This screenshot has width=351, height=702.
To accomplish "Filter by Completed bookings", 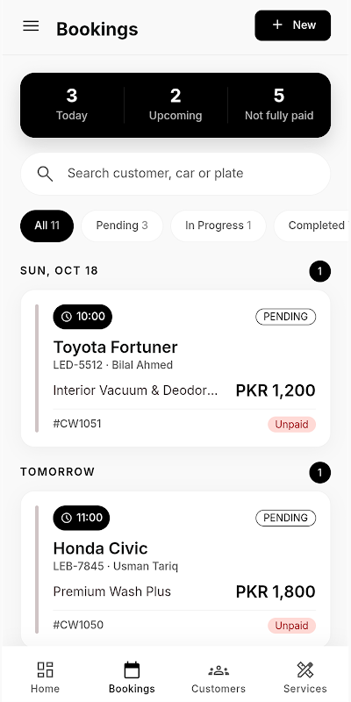I will click(x=313, y=226).
